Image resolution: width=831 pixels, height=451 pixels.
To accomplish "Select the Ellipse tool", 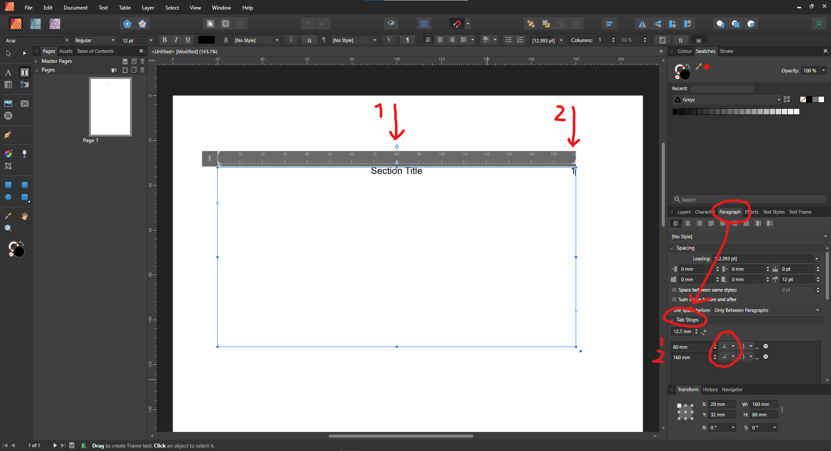I will (8, 197).
